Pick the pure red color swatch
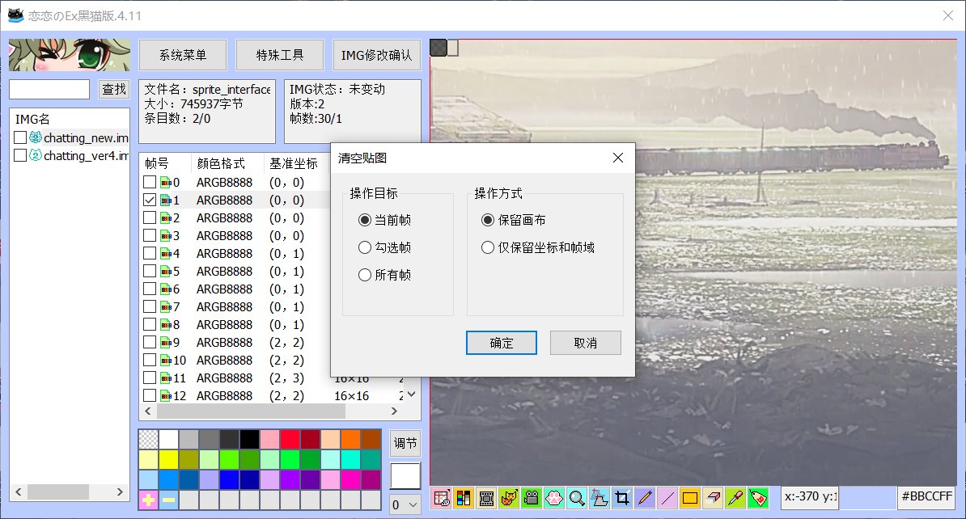 (x=290, y=440)
